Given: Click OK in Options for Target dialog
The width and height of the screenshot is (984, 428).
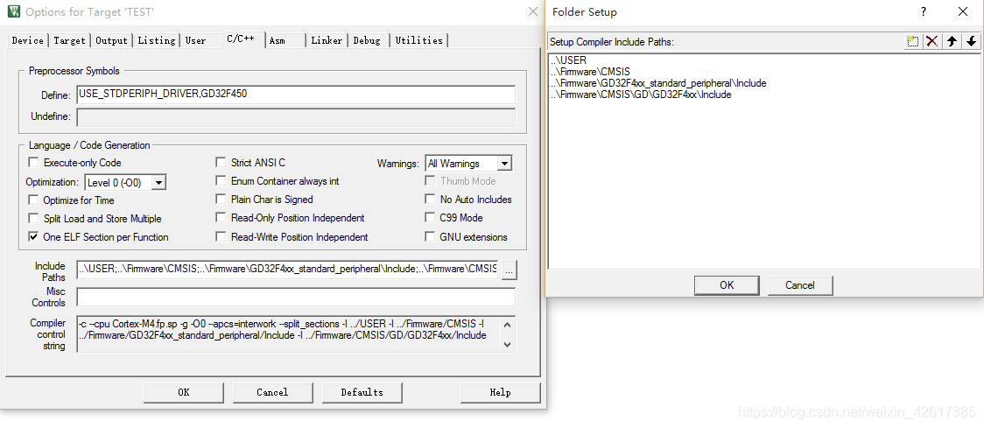Looking at the screenshot, I should 183,392.
